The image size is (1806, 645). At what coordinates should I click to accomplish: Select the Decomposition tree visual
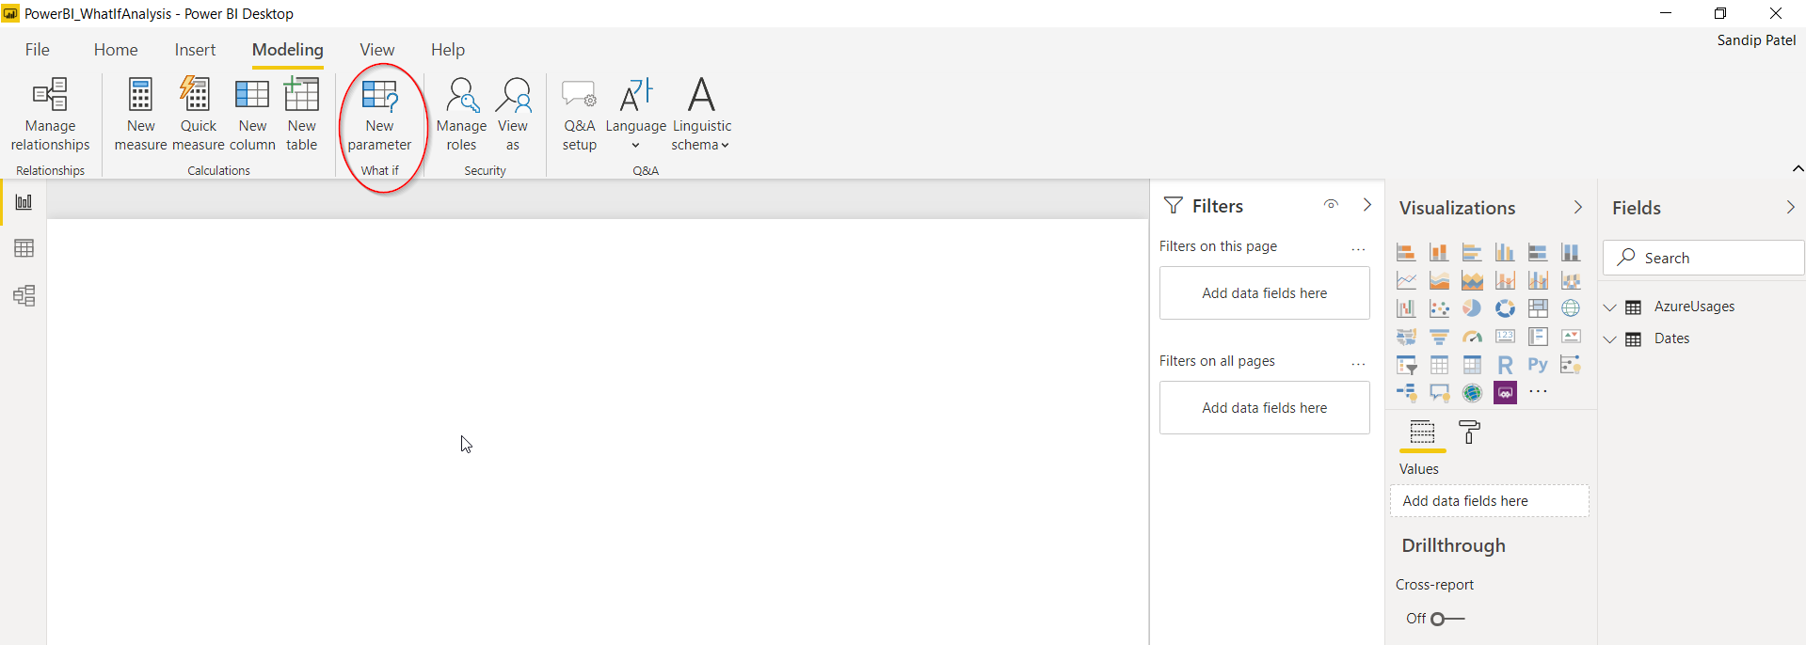click(x=1406, y=392)
